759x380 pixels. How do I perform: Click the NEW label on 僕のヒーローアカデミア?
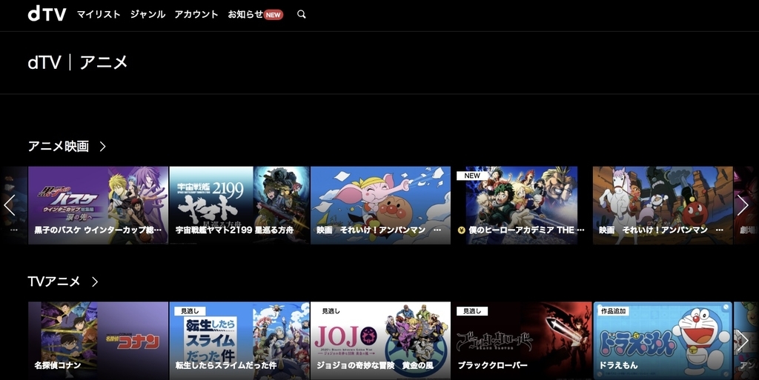pyautogui.click(x=472, y=176)
